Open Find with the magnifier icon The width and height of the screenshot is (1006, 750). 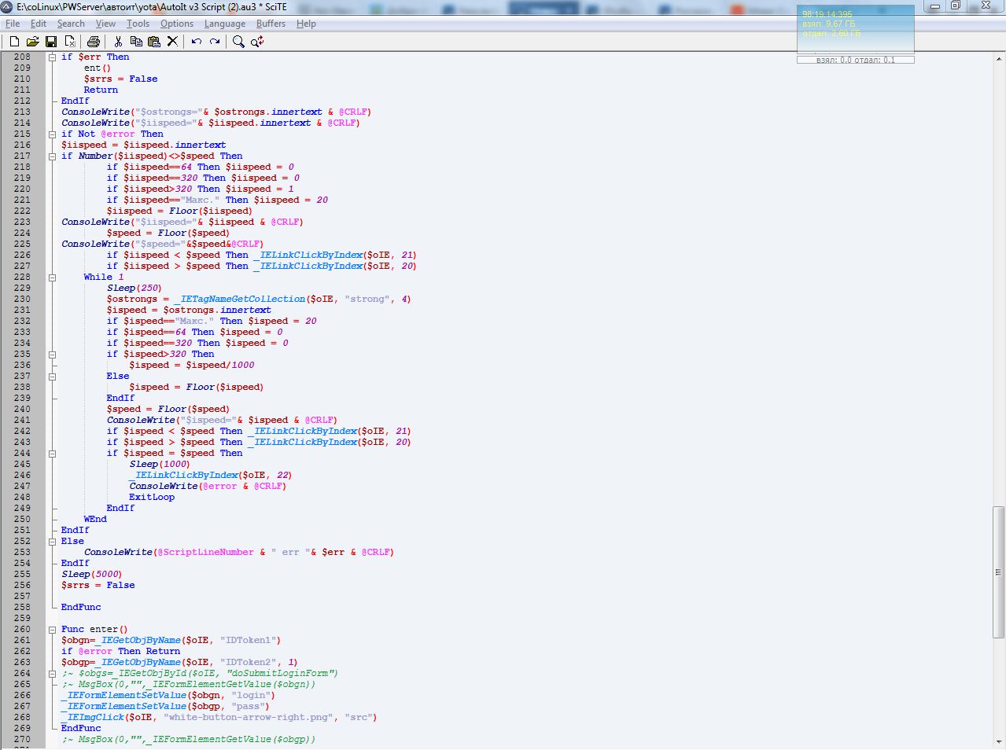coord(238,42)
